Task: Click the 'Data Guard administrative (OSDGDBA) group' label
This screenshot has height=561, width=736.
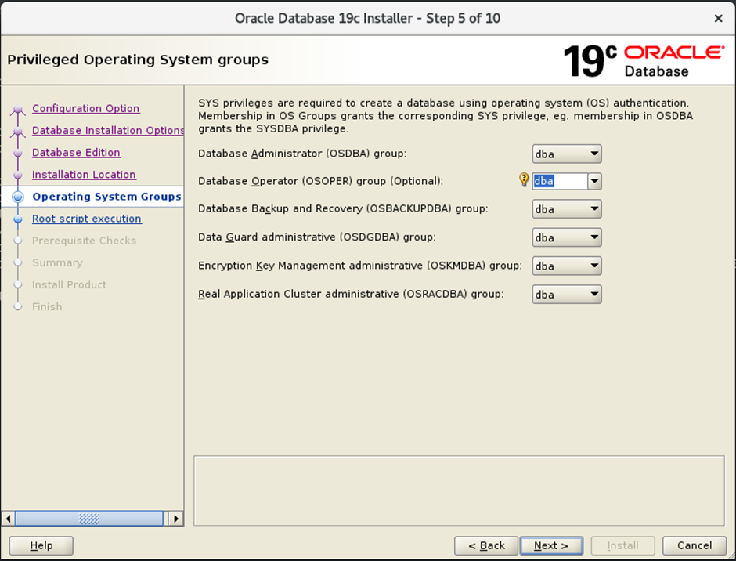Action: click(x=317, y=237)
